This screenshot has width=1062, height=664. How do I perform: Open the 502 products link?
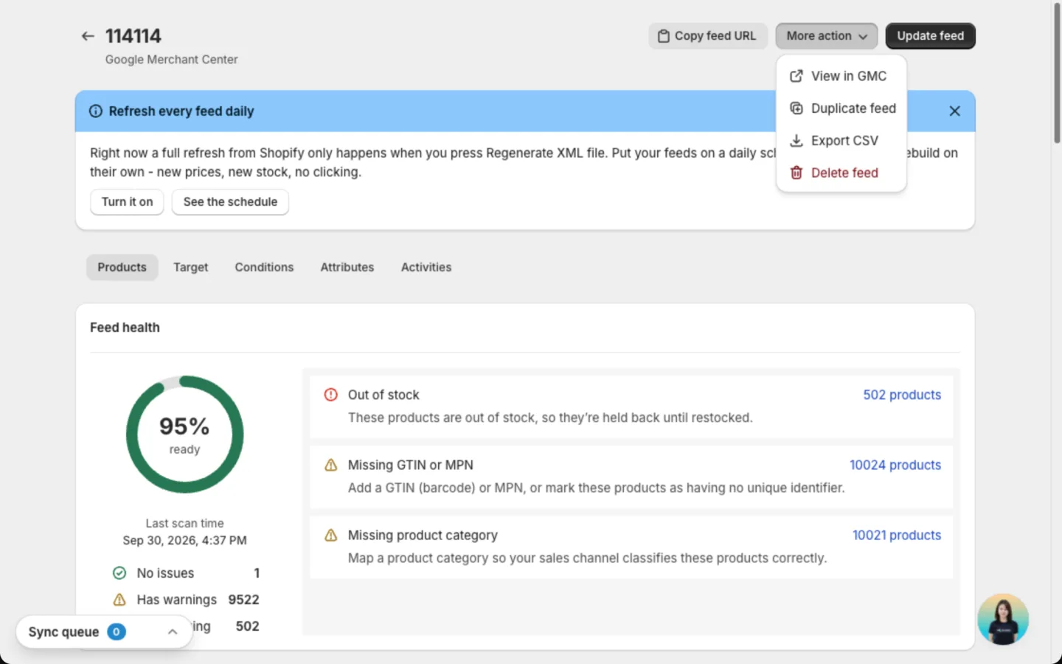click(902, 395)
